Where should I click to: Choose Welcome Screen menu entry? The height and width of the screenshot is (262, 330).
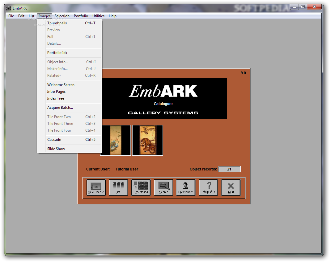70,85
